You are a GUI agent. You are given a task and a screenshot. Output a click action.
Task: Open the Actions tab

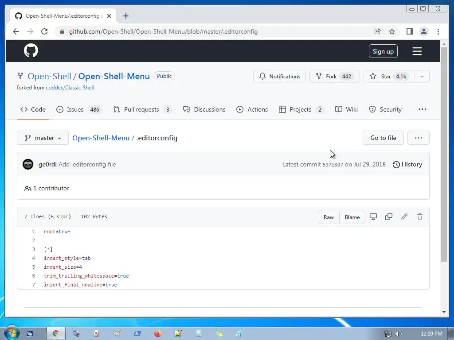tap(252, 110)
